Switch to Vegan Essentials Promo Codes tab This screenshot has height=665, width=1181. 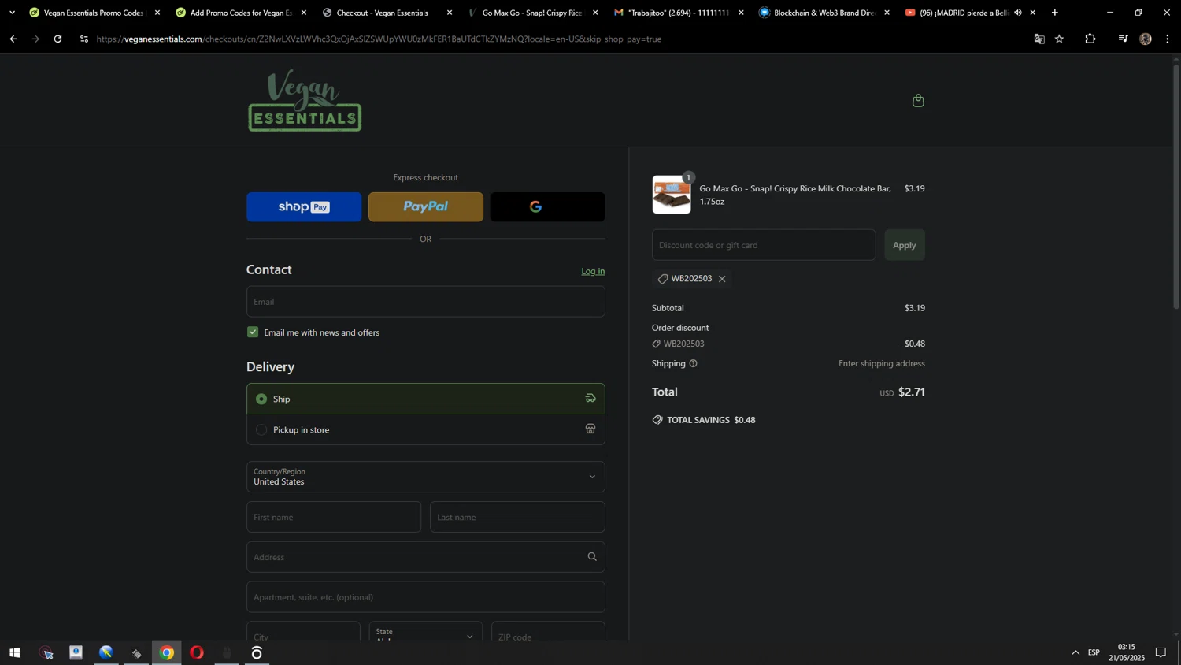(93, 13)
